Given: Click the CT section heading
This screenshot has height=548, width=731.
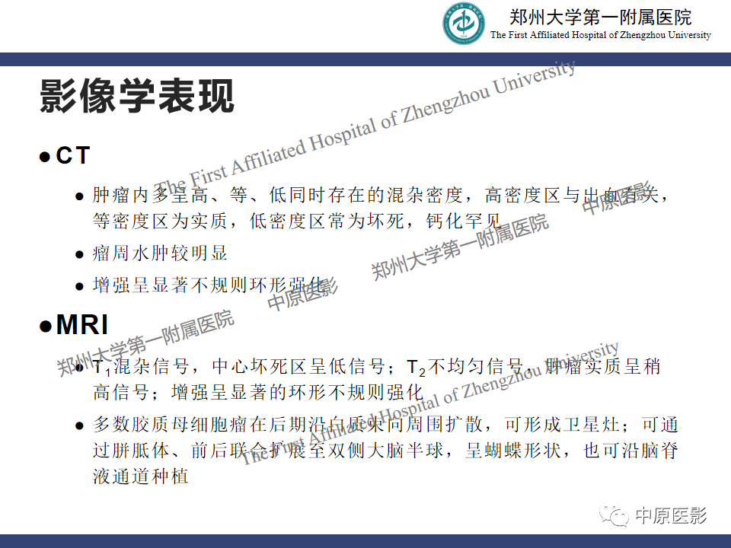Looking at the screenshot, I should pos(73,155).
